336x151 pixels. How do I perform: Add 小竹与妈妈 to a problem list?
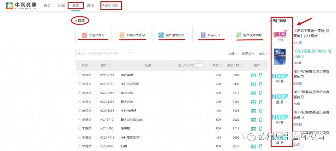261,111
